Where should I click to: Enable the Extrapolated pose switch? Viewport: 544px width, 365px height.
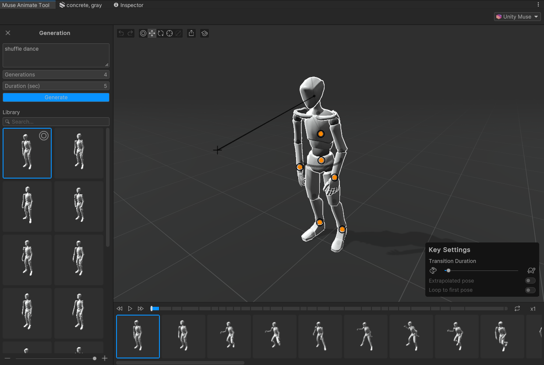point(530,281)
